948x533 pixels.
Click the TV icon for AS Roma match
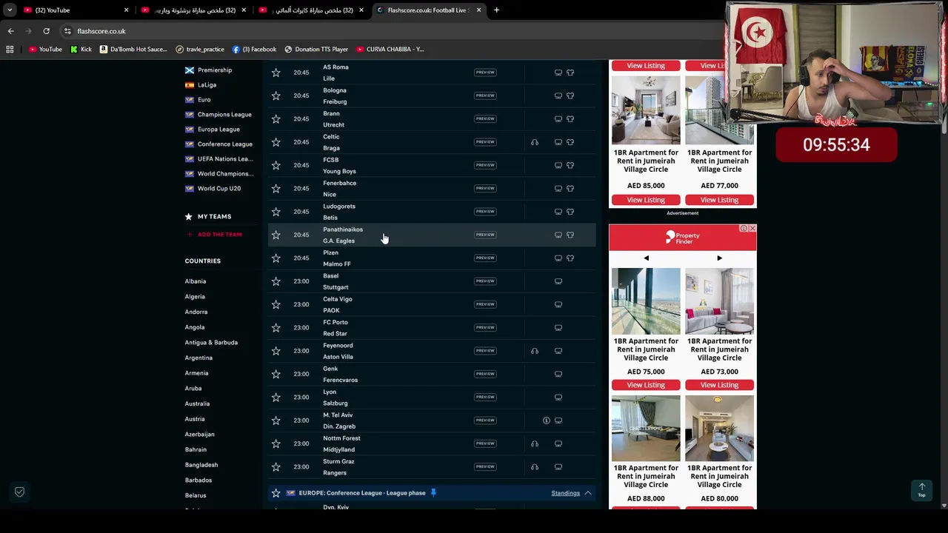[x=558, y=73]
